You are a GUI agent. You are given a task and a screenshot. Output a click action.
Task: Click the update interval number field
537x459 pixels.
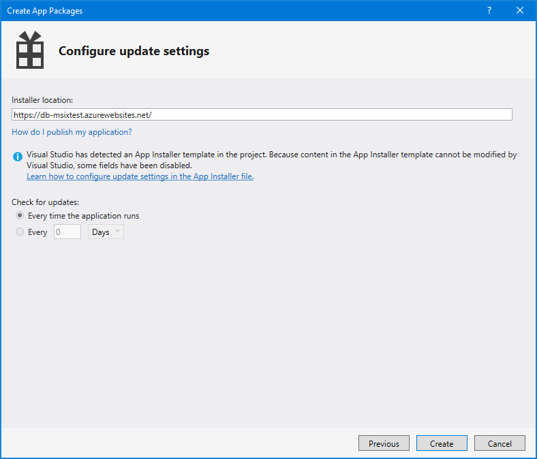coord(67,232)
